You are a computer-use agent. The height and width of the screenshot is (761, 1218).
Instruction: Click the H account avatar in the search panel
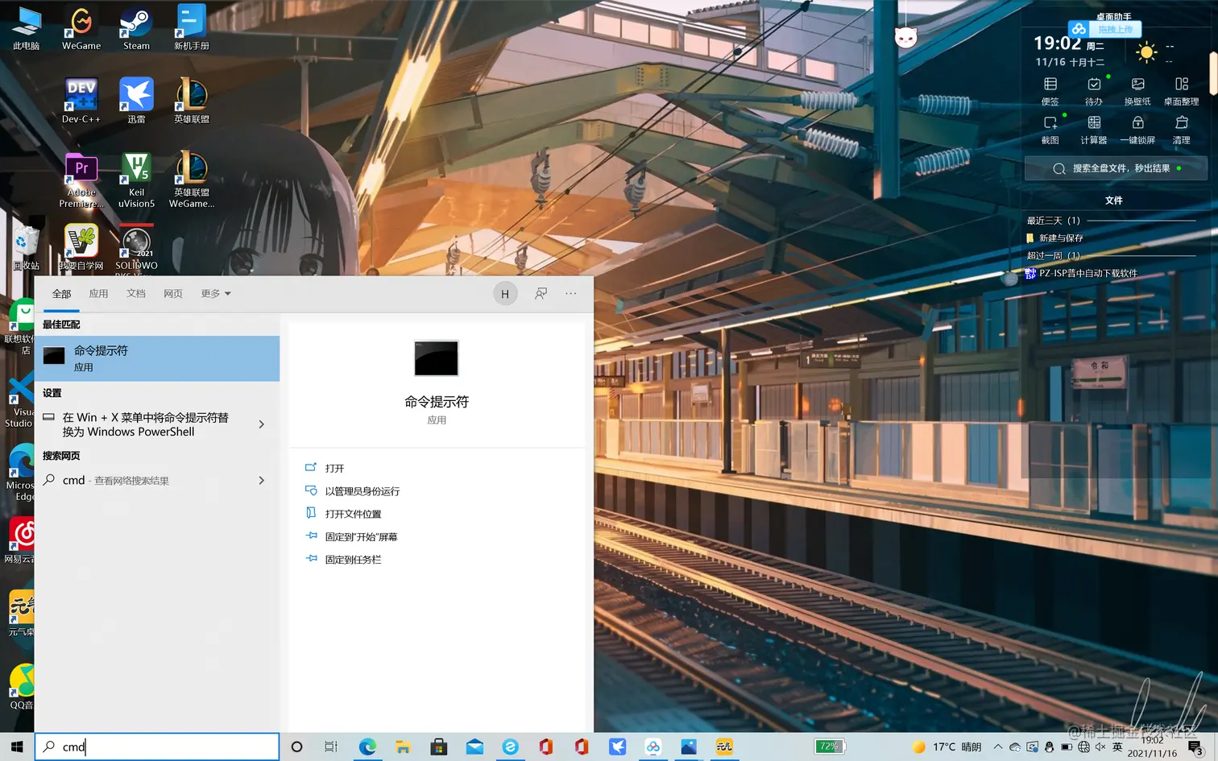click(505, 294)
